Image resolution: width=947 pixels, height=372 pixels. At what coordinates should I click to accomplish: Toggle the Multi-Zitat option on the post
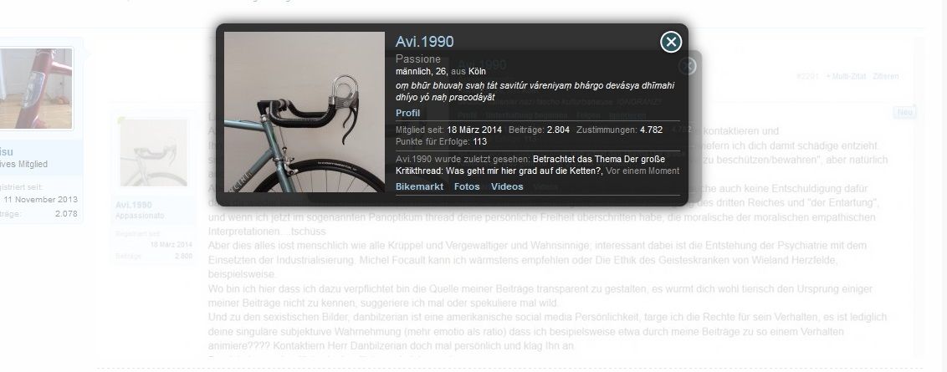846,77
